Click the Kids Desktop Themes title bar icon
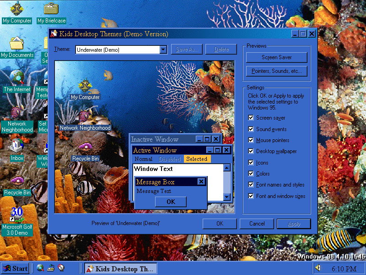366x275 pixels. coord(54,33)
